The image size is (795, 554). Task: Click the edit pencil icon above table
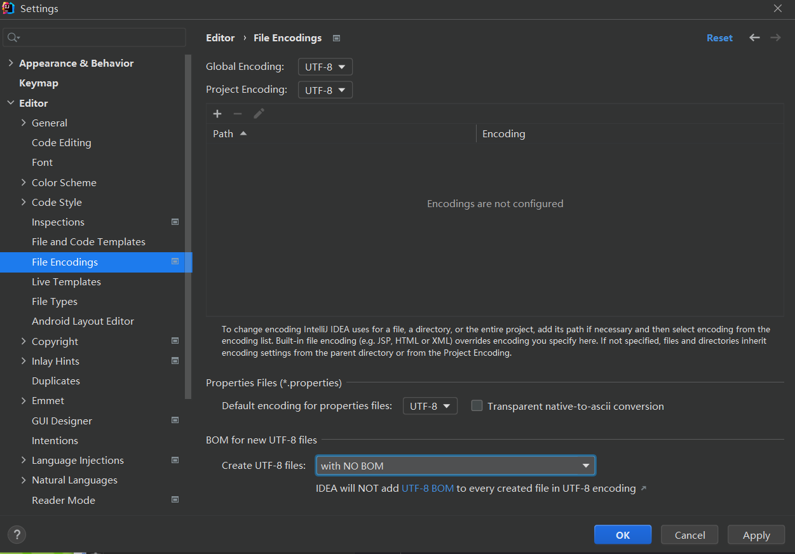[259, 114]
